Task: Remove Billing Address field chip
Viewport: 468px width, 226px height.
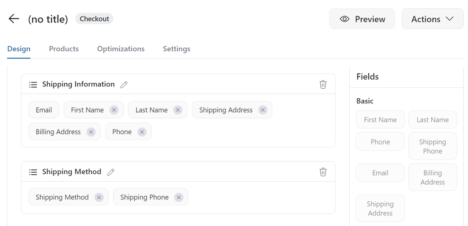Action: (x=91, y=132)
